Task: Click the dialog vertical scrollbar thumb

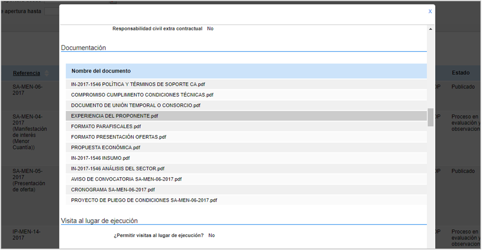Action: pos(430,117)
